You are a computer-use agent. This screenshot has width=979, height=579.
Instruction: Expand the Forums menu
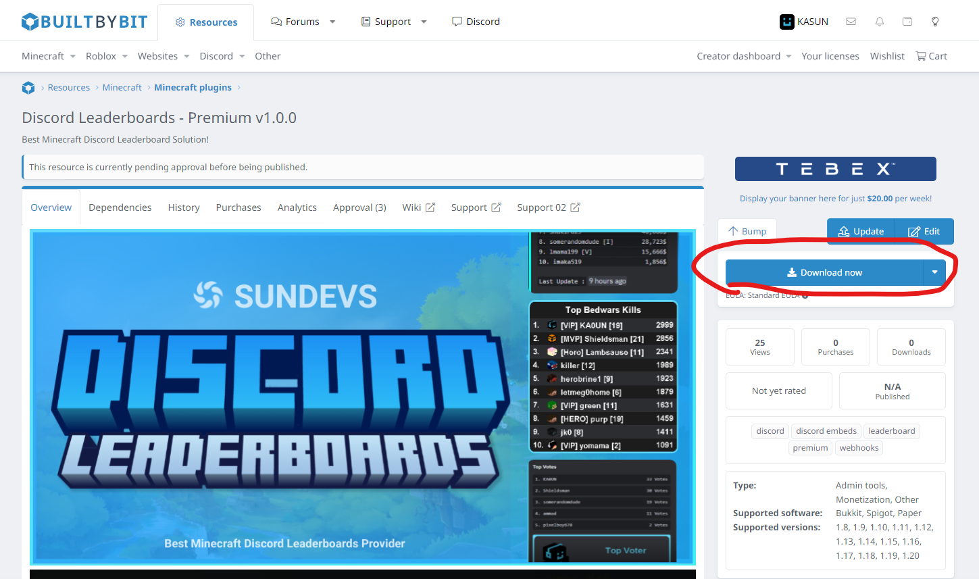[303, 22]
